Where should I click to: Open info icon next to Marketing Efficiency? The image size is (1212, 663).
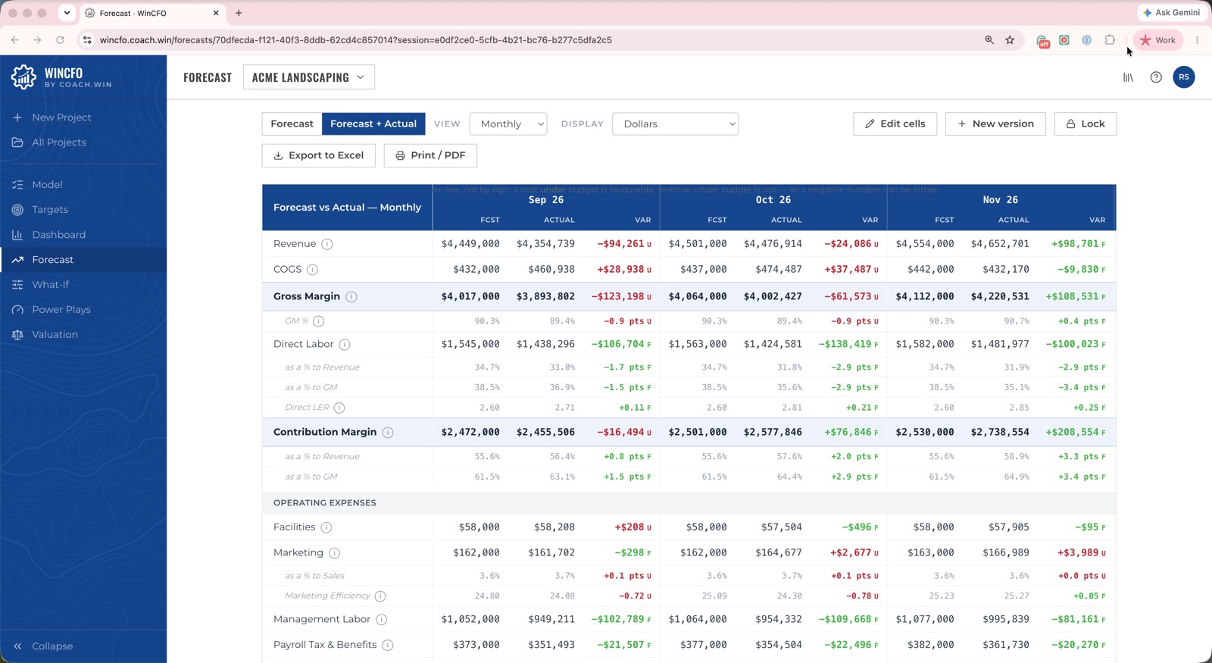(x=380, y=596)
